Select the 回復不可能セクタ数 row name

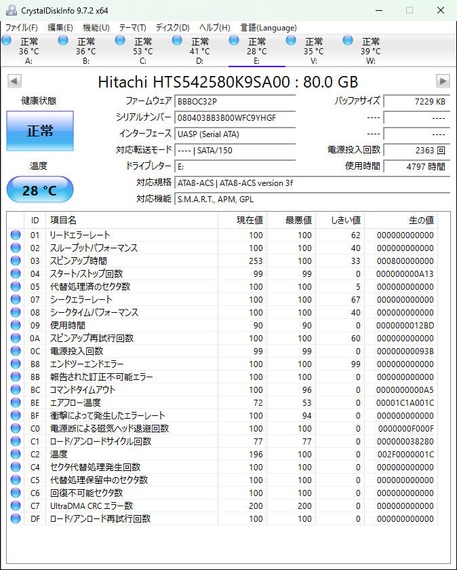(87, 493)
